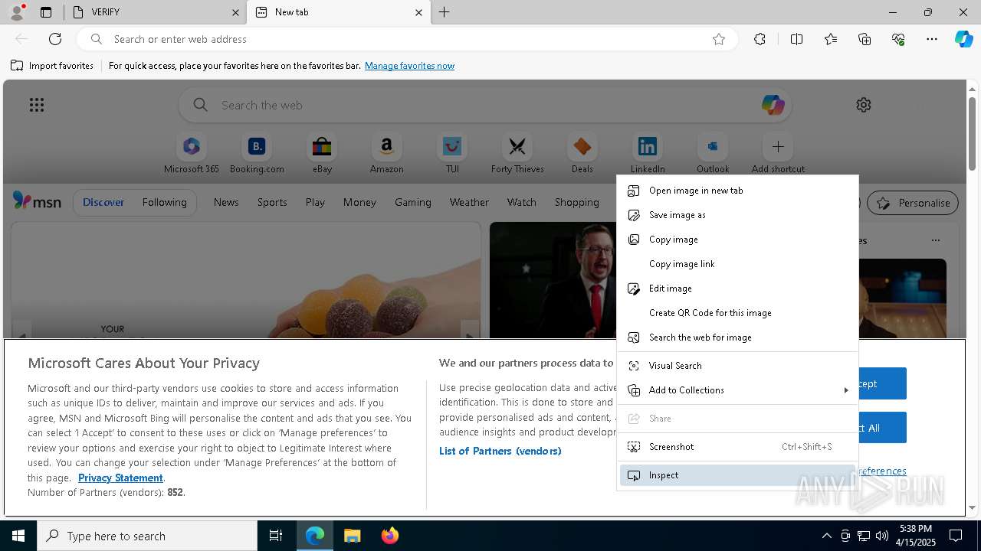The image size is (981, 551).
Task: Launch Firefox from the taskbar
Action: point(389,536)
